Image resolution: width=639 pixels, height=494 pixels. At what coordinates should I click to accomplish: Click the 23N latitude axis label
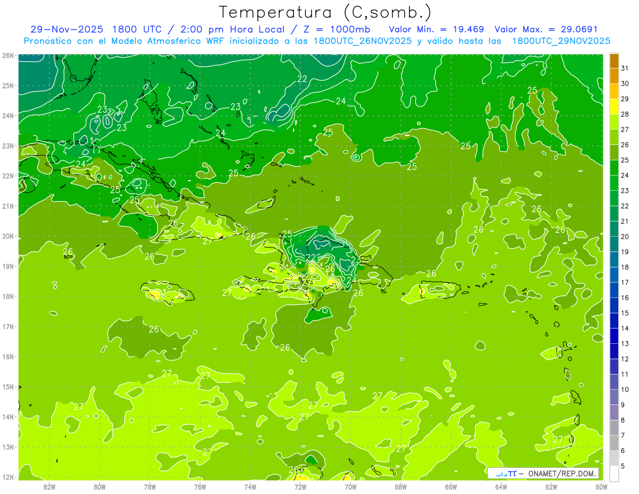point(7,146)
